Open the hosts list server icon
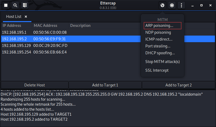The width and height of the screenshot is (216, 127). pos(25,5)
